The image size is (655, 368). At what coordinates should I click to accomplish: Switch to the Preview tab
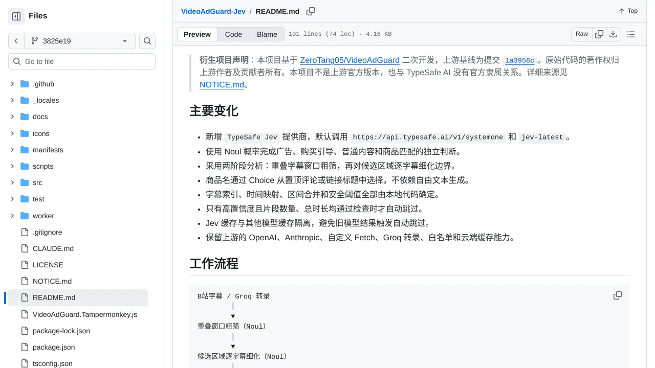coord(197,34)
